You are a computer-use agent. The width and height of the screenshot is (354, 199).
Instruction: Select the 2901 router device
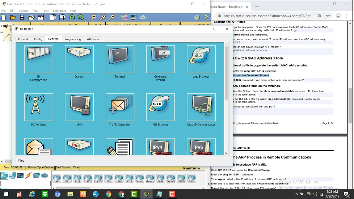(x=67, y=178)
